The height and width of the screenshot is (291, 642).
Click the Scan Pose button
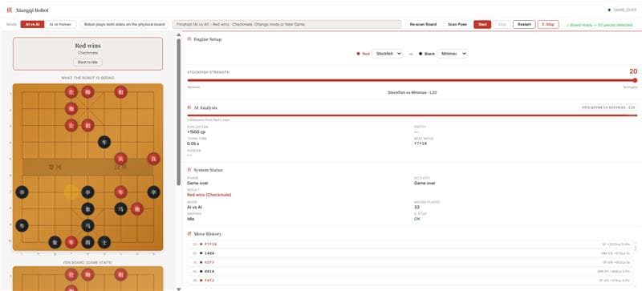point(457,24)
